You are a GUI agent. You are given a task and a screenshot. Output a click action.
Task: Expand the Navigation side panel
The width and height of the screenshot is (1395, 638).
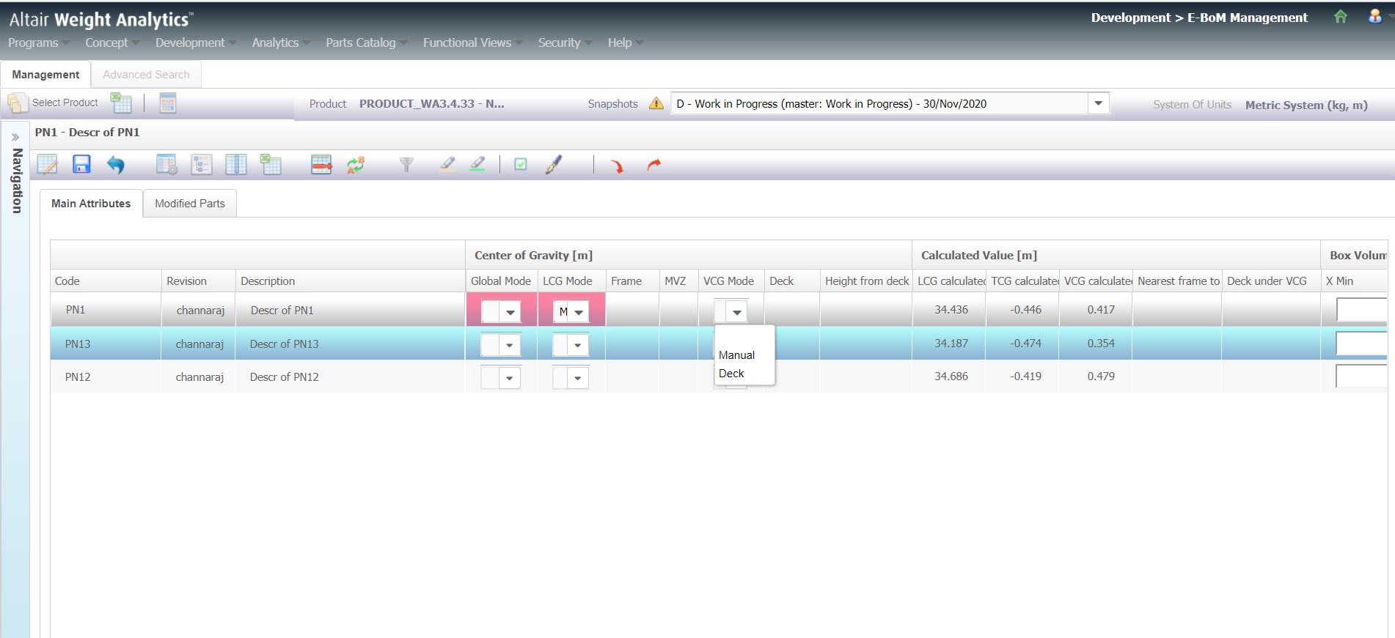[x=15, y=137]
